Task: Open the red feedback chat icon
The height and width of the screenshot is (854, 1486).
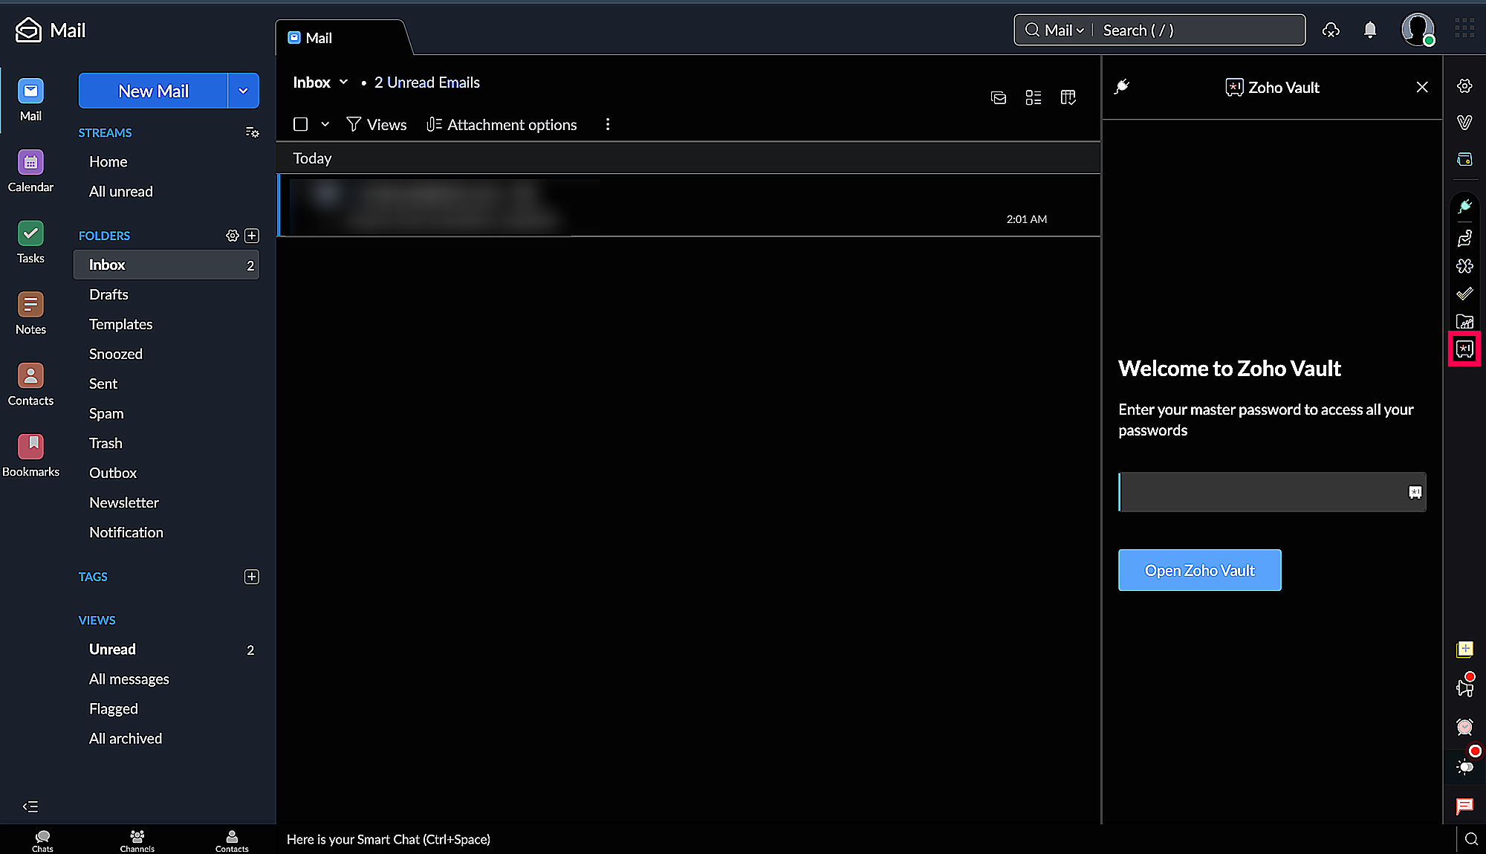Action: [1464, 806]
